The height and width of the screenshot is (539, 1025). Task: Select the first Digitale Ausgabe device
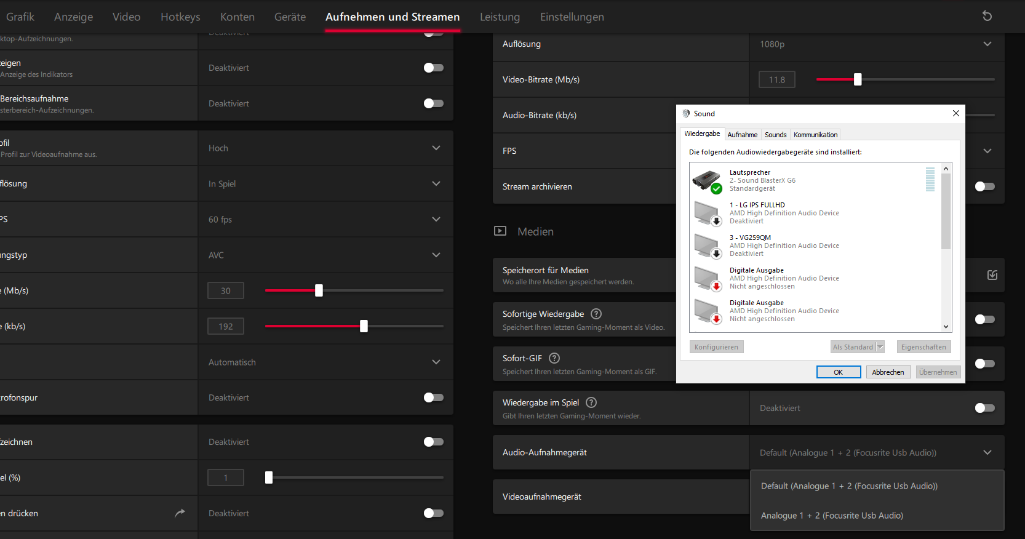pyautogui.click(x=815, y=278)
